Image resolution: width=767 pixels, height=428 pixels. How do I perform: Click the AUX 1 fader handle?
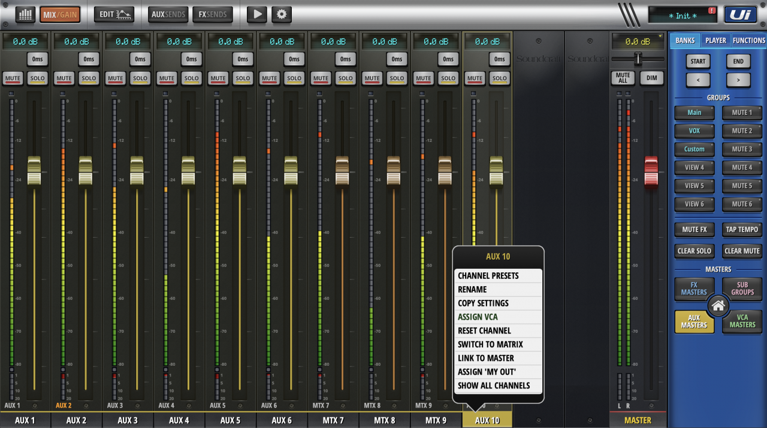tap(34, 171)
